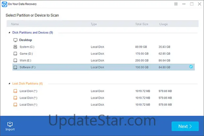Click the Import icon in bottom bar
This screenshot has height=136, width=204.
click(x=10, y=124)
